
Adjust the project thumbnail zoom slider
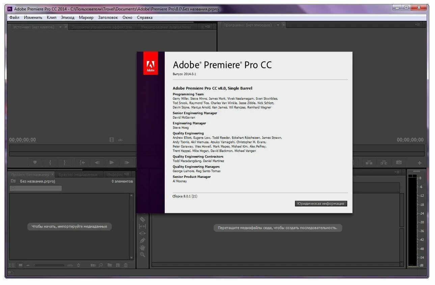pyautogui.click(x=49, y=265)
